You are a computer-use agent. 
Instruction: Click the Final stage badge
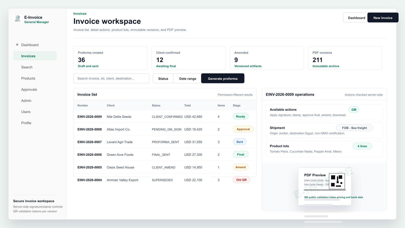click(x=240, y=155)
